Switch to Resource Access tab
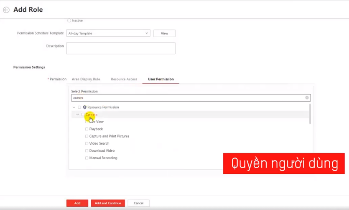Viewport: 349px width, 210px height. 124,79
